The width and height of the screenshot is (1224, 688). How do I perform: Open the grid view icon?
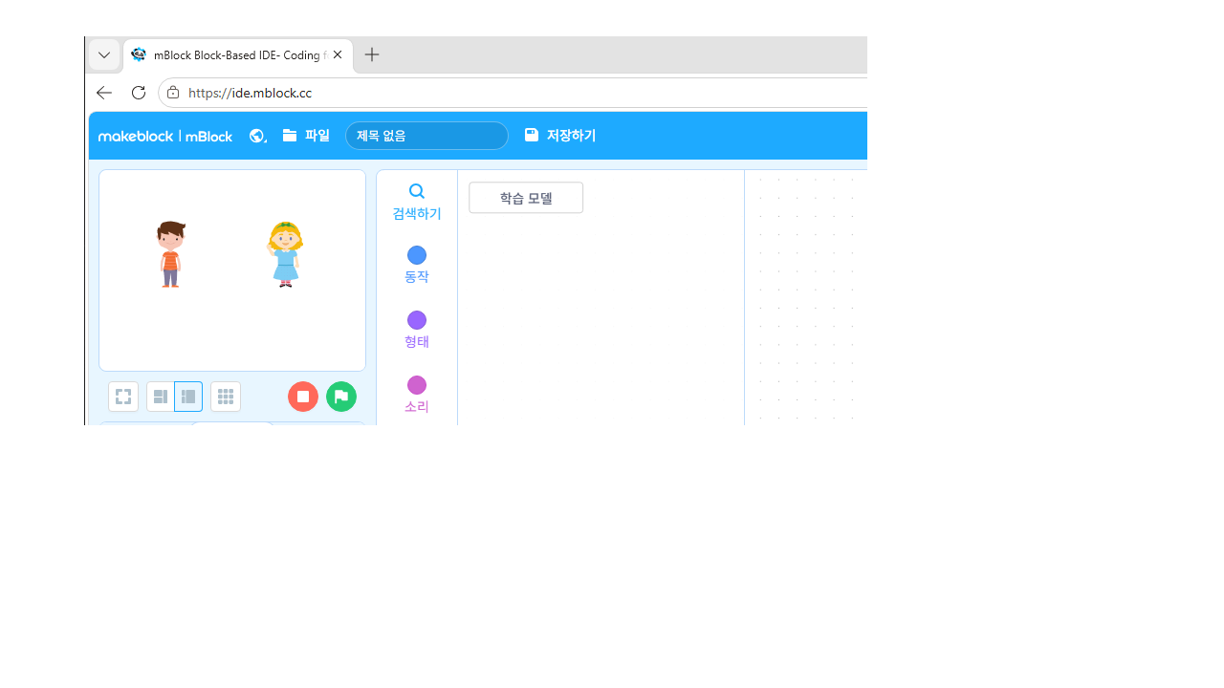click(226, 397)
